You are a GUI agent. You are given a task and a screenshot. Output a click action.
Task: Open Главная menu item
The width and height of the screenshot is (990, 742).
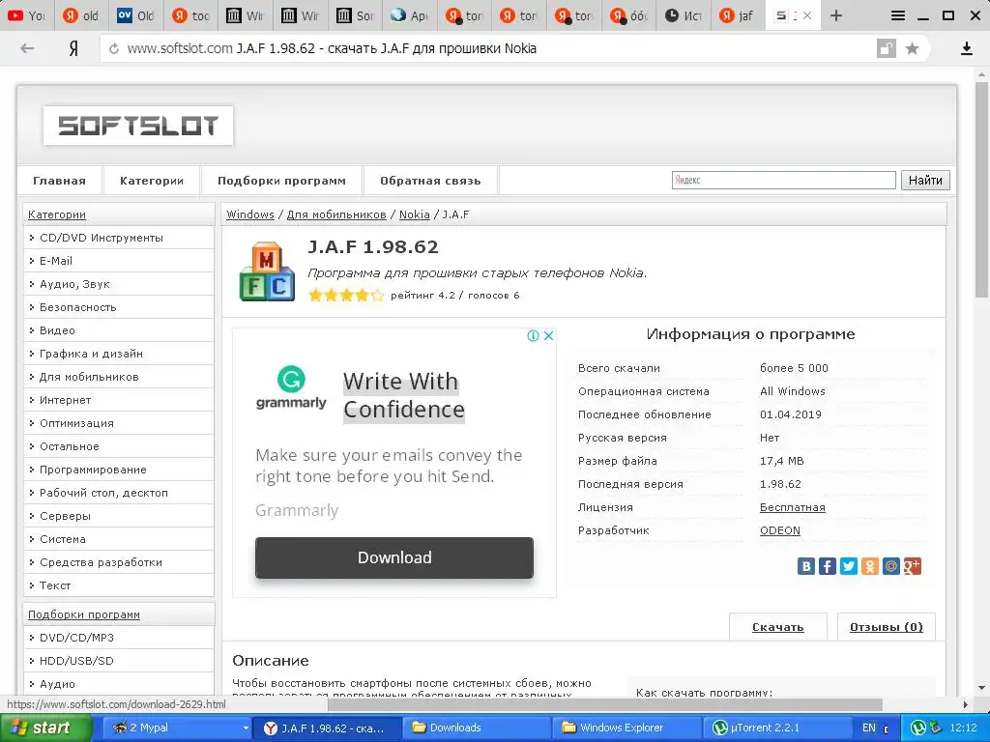tap(59, 181)
